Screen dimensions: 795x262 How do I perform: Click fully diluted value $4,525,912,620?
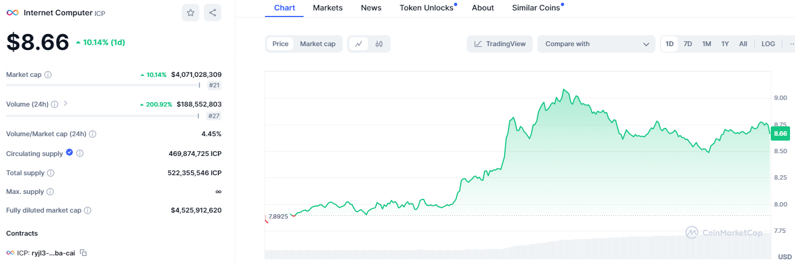coord(196,210)
